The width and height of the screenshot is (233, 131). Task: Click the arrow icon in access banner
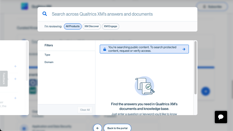184,49
